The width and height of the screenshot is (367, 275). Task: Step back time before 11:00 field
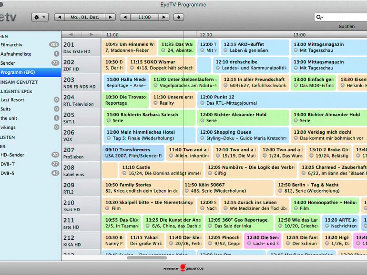tap(125, 17)
